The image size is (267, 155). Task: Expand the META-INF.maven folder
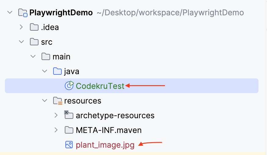pyautogui.click(x=56, y=130)
